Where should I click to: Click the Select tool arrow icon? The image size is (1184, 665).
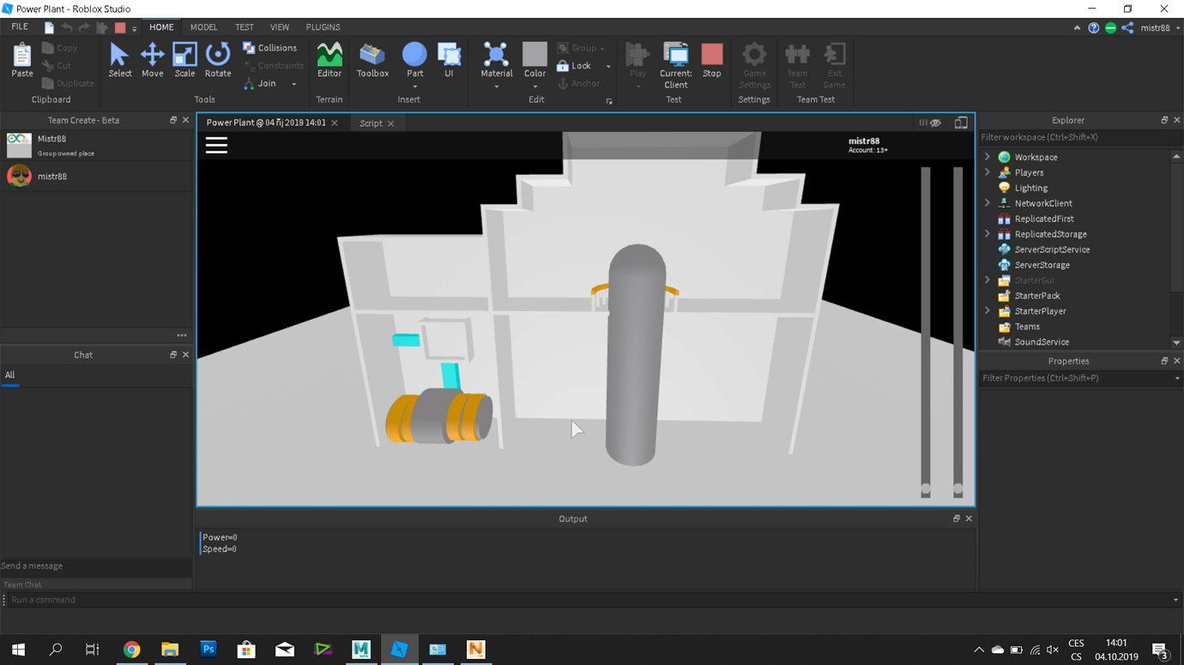pos(119,55)
